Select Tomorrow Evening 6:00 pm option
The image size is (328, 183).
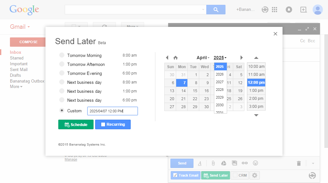pyautogui.click(x=62, y=73)
